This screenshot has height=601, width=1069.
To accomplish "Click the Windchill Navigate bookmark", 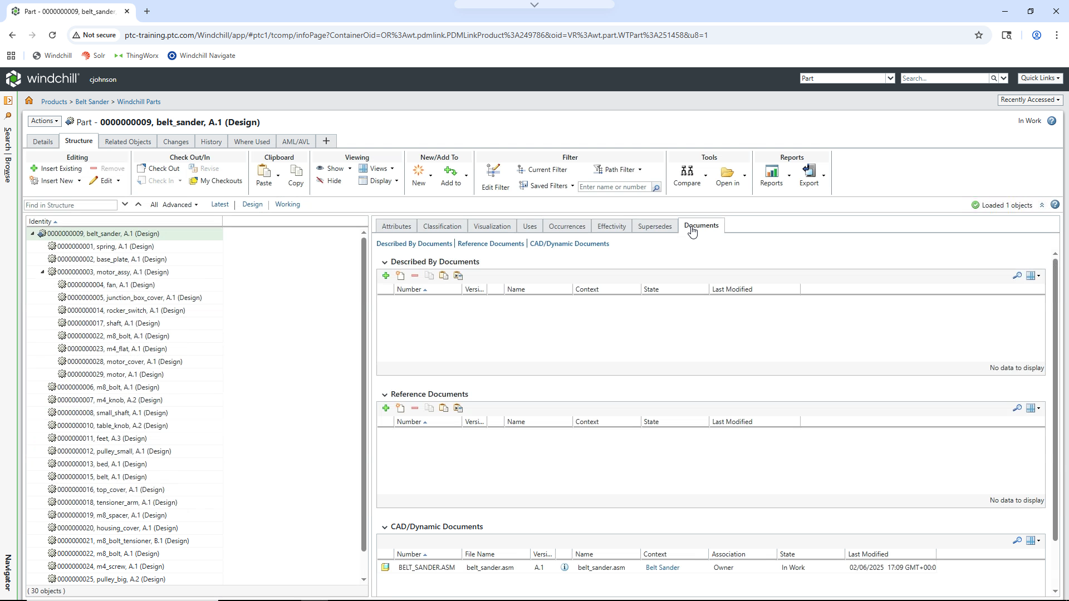I will (202, 56).
